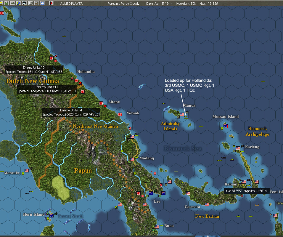Select the Japanese flag at Wewak
The width and height of the screenshot is (283, 237).
coord(120,114)
